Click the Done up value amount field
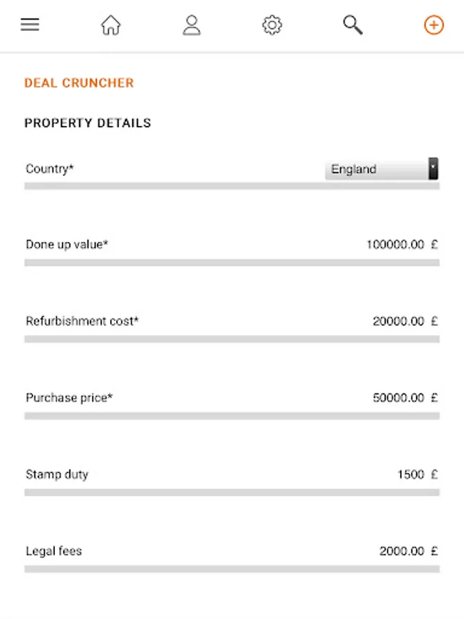The image size is (464, 619). [x=395, y=244]
